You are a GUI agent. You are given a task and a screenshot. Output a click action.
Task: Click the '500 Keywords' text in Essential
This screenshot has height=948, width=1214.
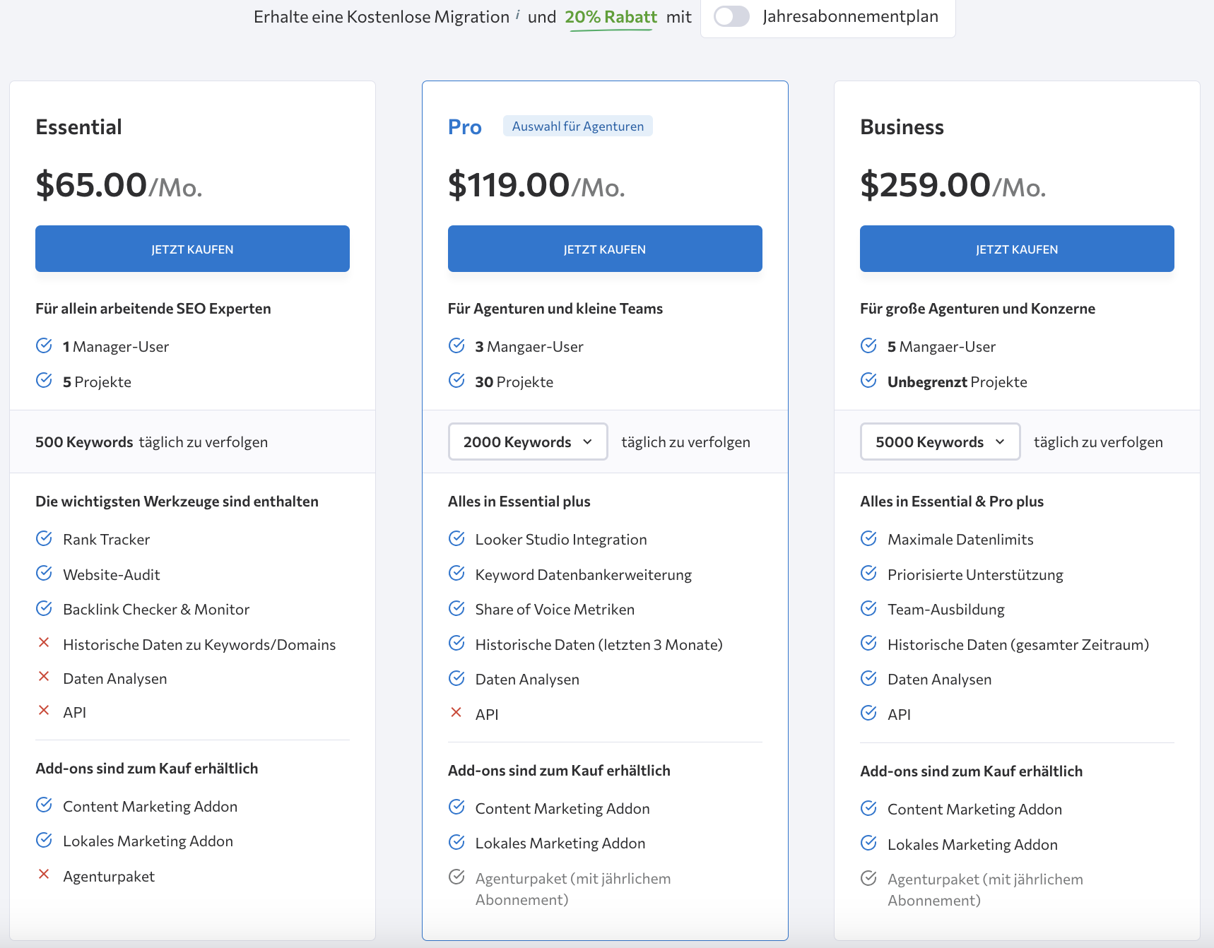pyautogui.click(x=84, y=442)
